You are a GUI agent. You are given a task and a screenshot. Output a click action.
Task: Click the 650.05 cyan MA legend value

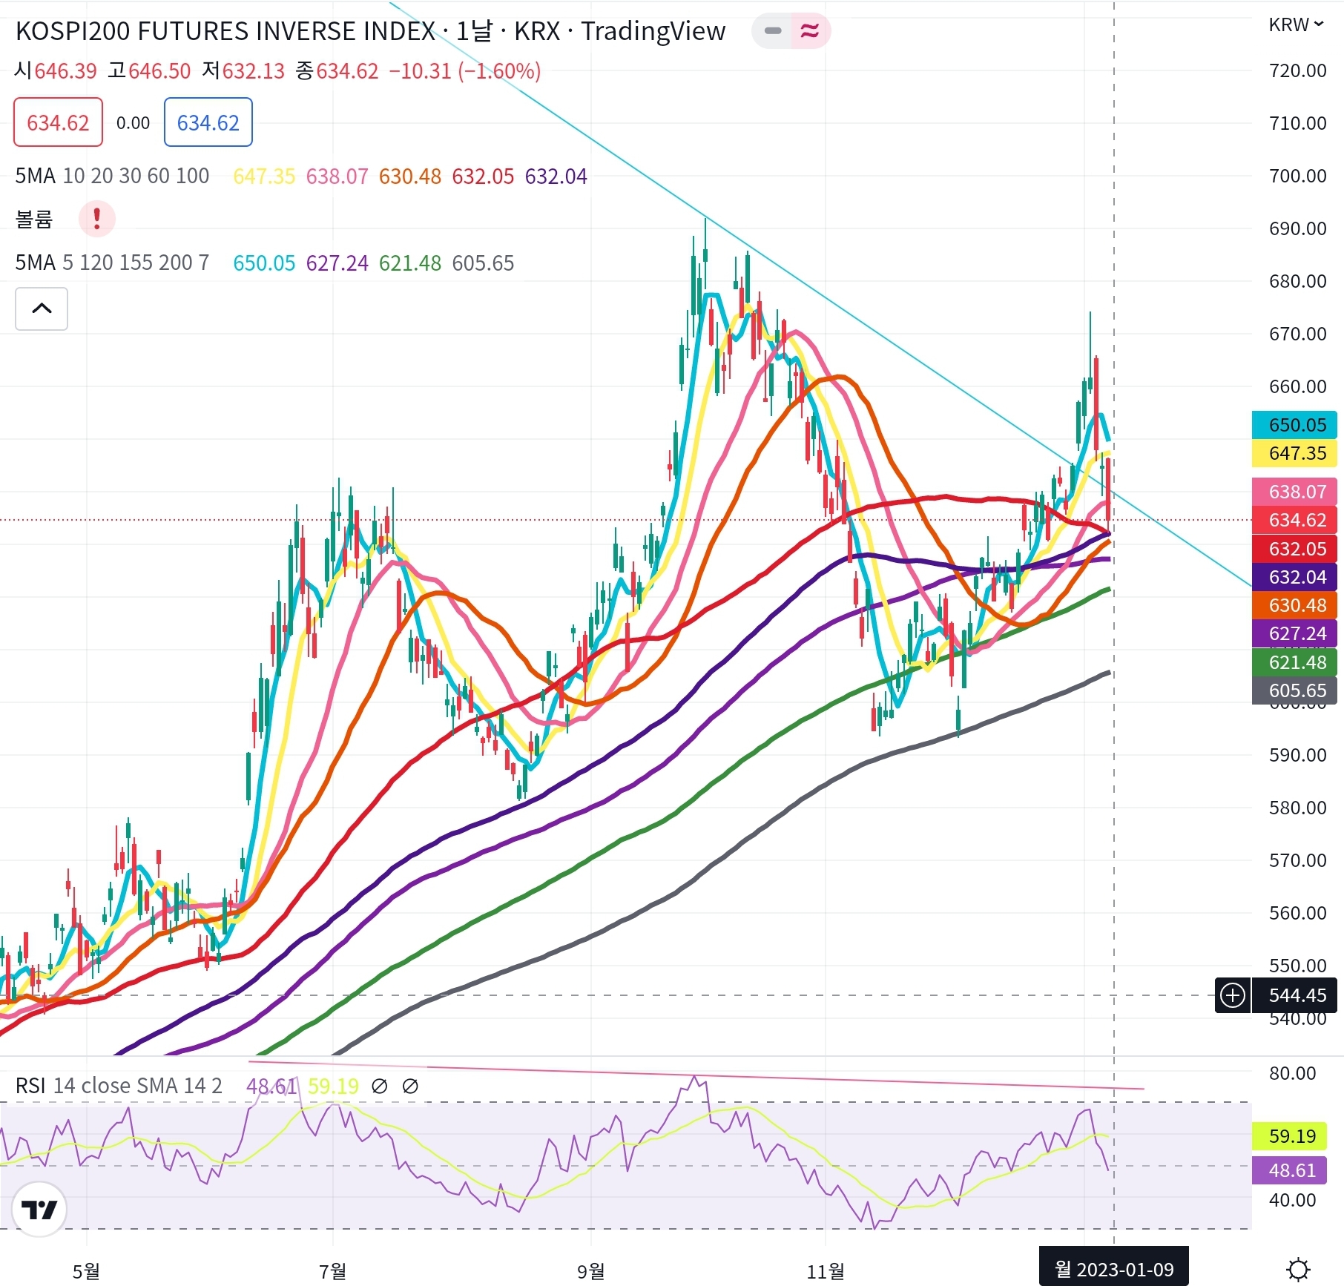[x=264, y=263]
